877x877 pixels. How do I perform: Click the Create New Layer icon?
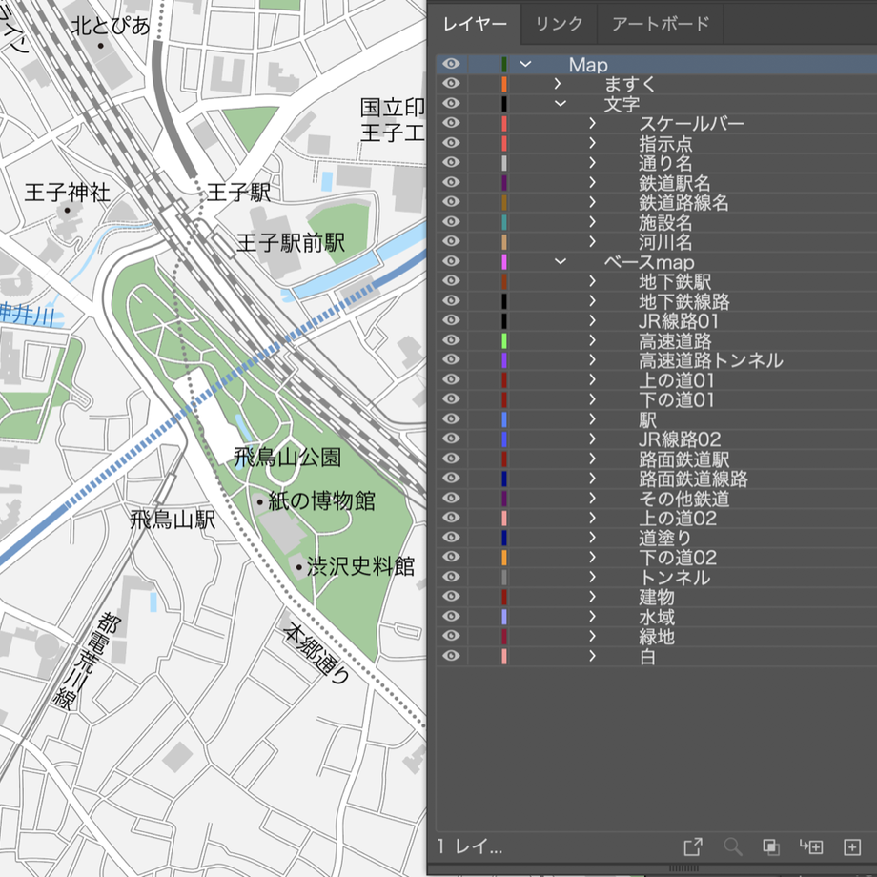[852, 846]
